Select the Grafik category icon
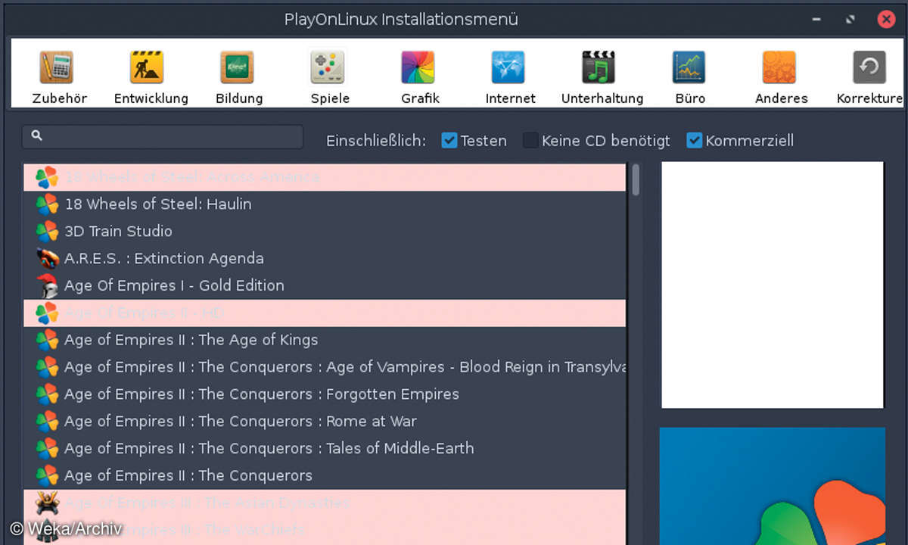 click(418, 68)
